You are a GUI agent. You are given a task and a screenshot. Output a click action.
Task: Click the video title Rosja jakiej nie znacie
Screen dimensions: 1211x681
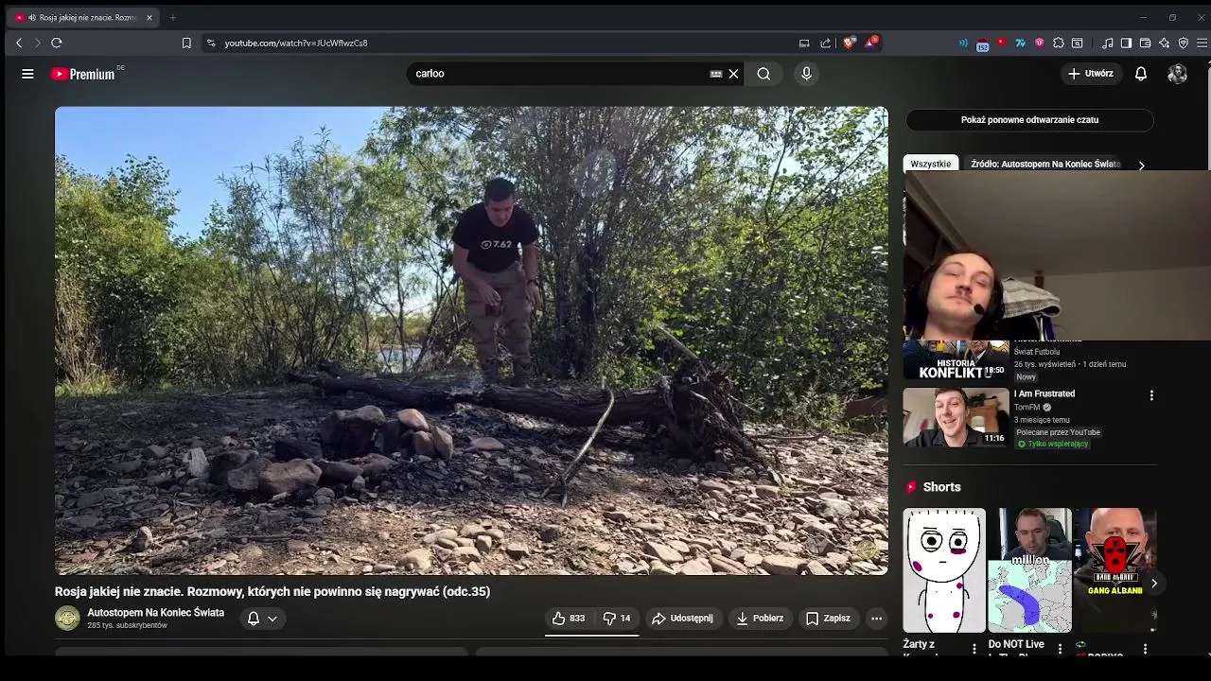tap(272, 592)
